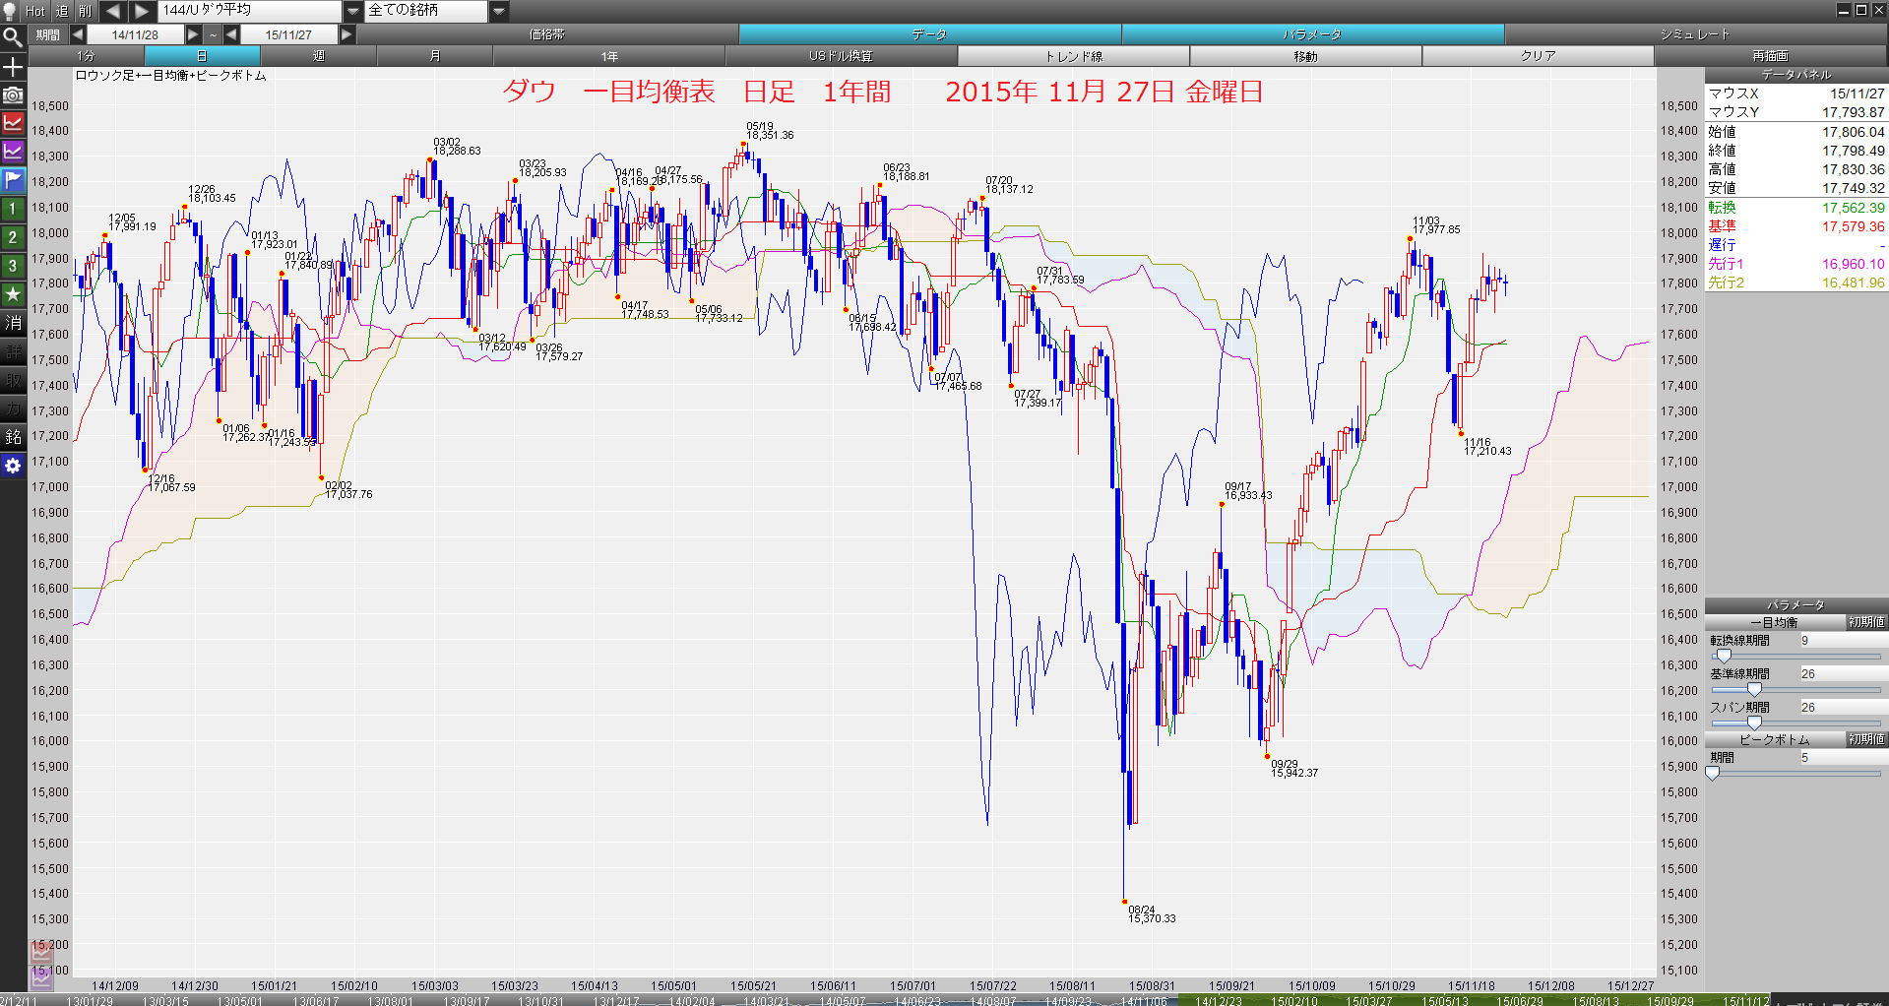Click the 基準線期間 value field
This screenshot has width=1889, height=1006.
[x=1842, y=674]
